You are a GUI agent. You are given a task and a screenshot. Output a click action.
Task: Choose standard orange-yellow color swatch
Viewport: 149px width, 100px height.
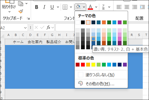click(88, 65)
